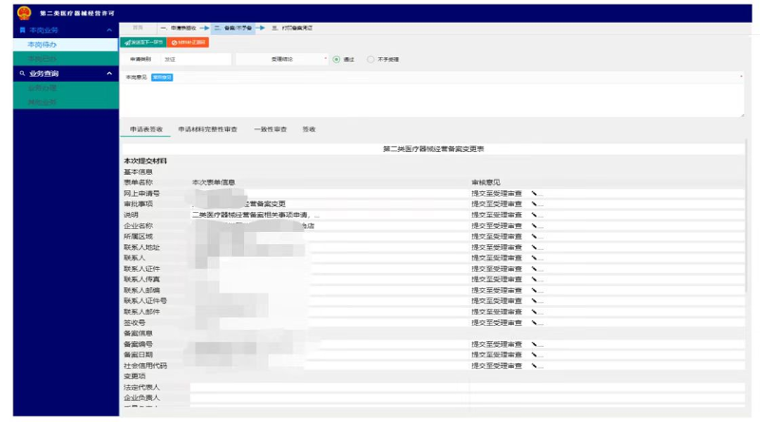Open 业务办理 in the sidebar
Viewport: 760px width, 422px height.
point(66,88)
